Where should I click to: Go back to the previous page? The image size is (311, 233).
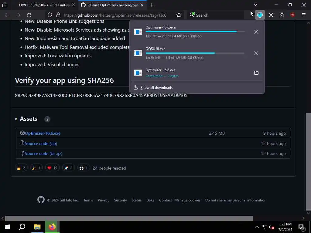(7, 15)
